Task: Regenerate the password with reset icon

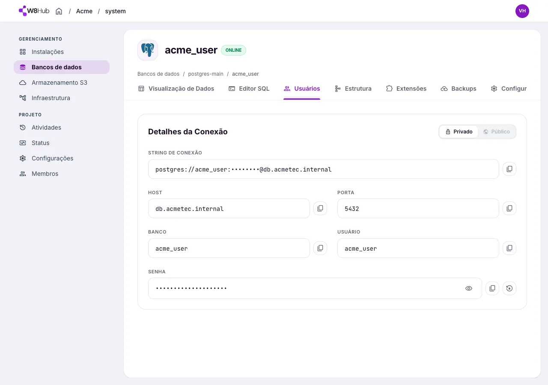Action: click(509, 288)
